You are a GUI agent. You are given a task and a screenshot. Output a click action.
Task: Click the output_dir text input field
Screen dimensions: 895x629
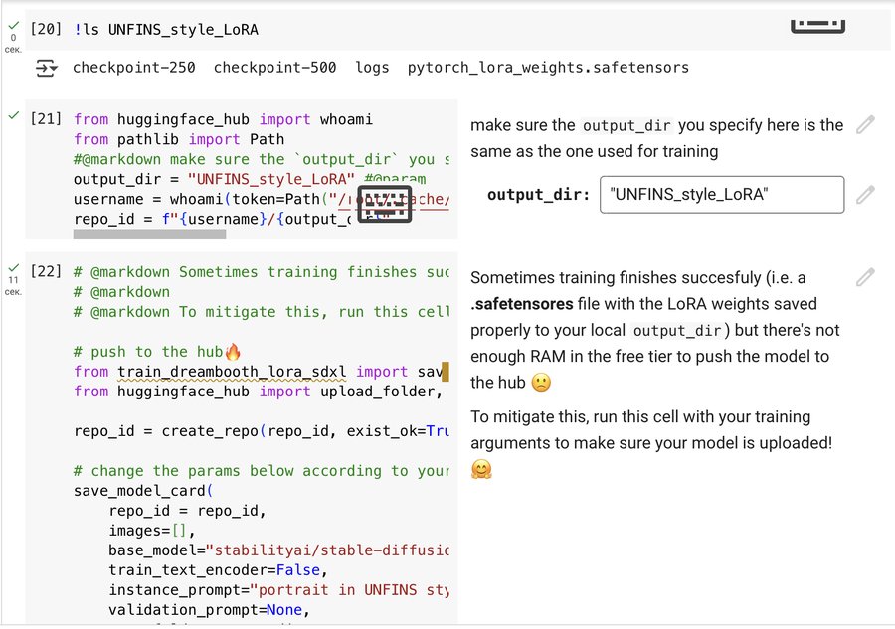(x=721, y=195)
